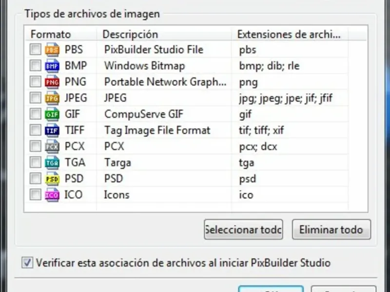Sort by the Descripción column header

click(x=130, y=34)
